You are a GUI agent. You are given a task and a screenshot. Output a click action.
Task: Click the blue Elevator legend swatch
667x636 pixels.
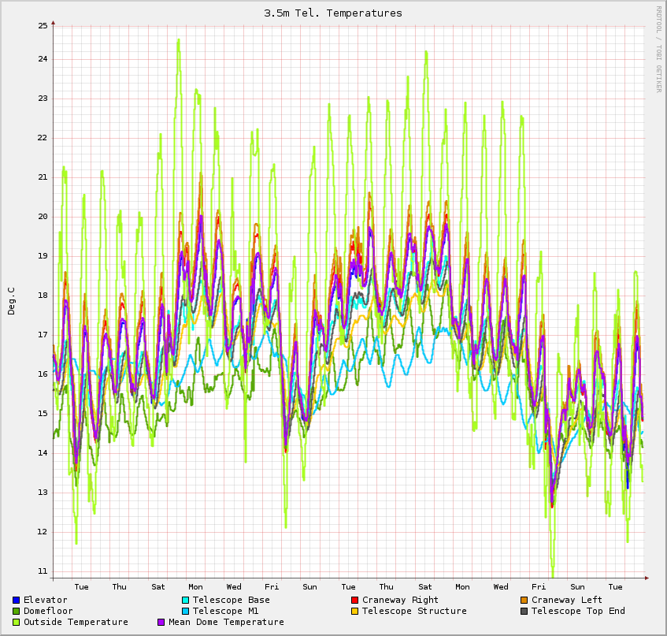(17, 600)
